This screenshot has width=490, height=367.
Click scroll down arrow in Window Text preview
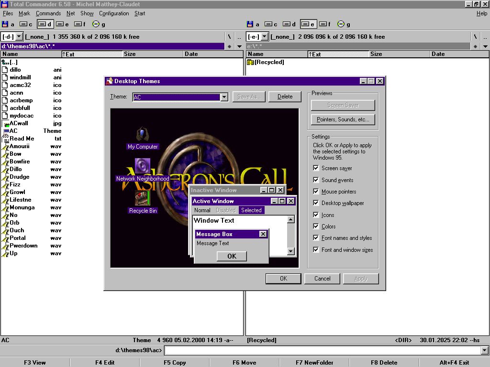(x=290, y=251)
